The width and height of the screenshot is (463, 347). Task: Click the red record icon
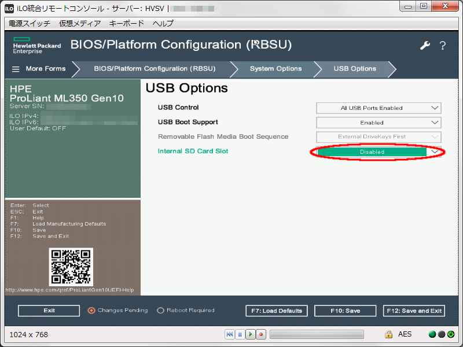(x=261, y=334)
